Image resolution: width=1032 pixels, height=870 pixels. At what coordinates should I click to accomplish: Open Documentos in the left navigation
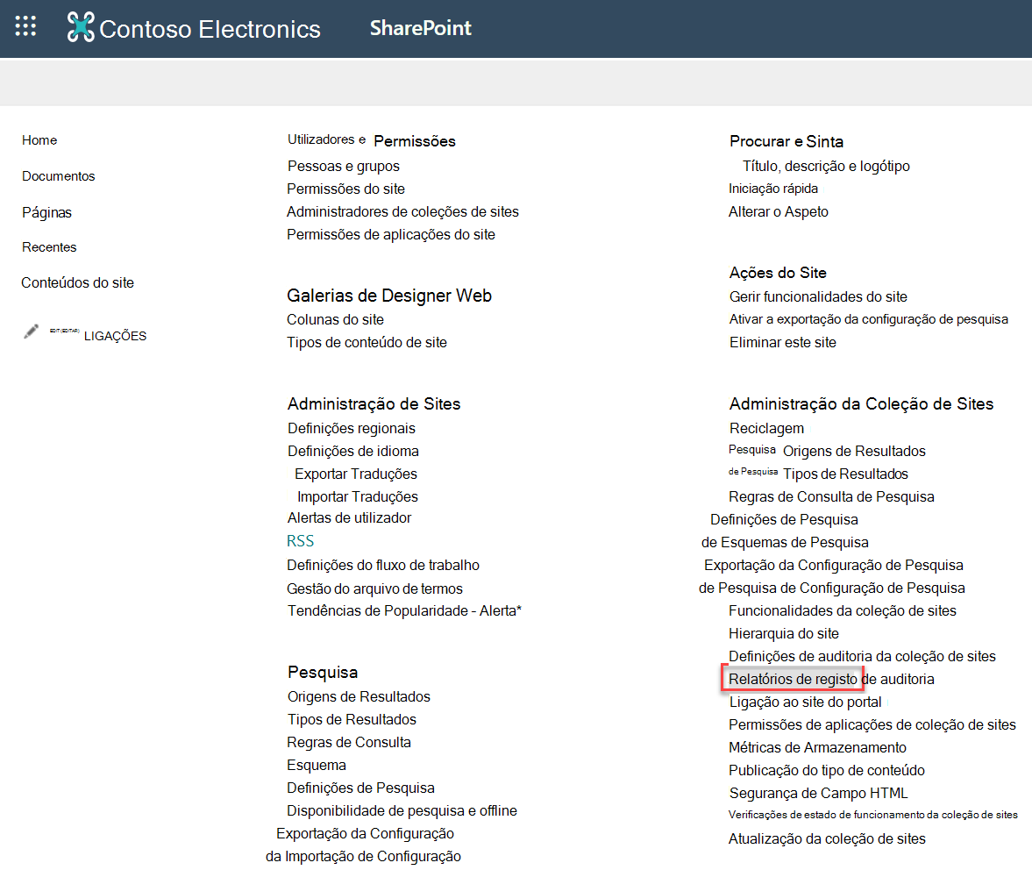[59, 176]
